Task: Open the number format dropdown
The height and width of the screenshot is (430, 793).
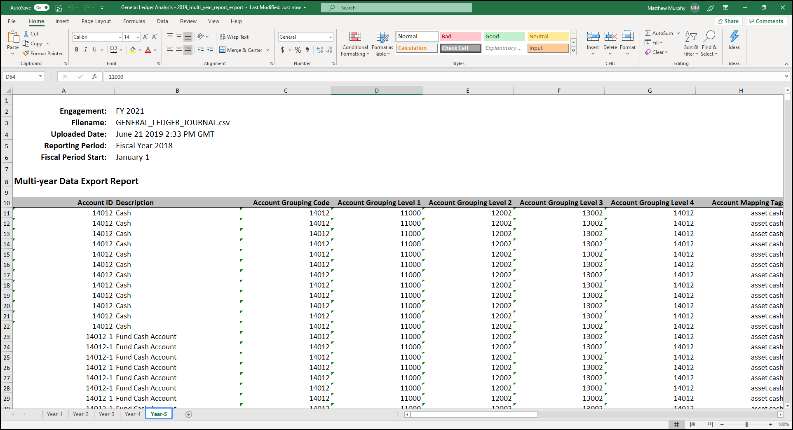Action: coord(331,37)
